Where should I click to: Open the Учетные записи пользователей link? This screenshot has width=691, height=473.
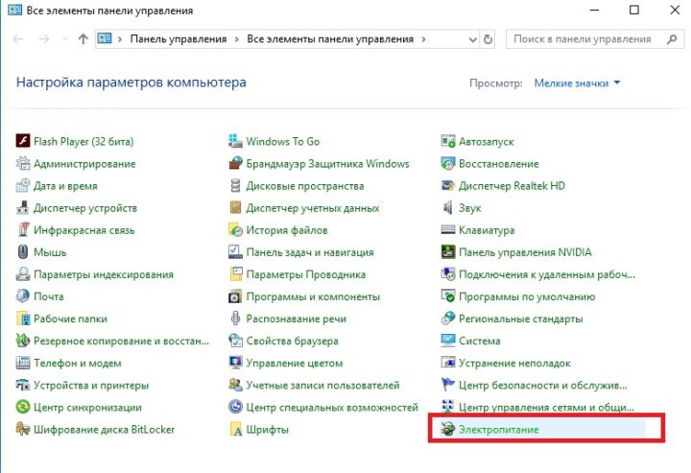point(322,385)
